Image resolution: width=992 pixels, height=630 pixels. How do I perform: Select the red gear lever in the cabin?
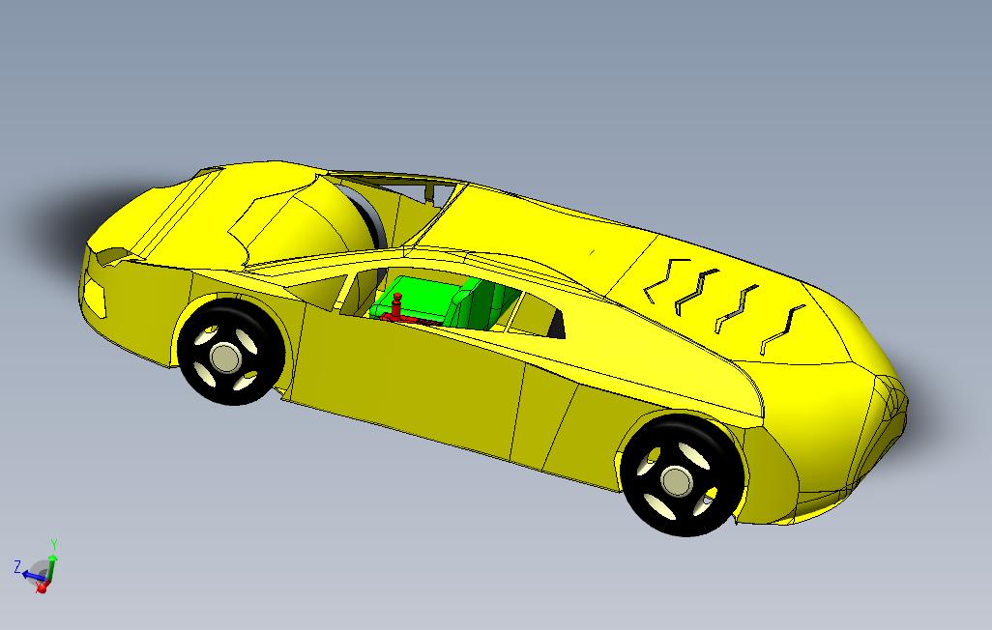point(396,305)
